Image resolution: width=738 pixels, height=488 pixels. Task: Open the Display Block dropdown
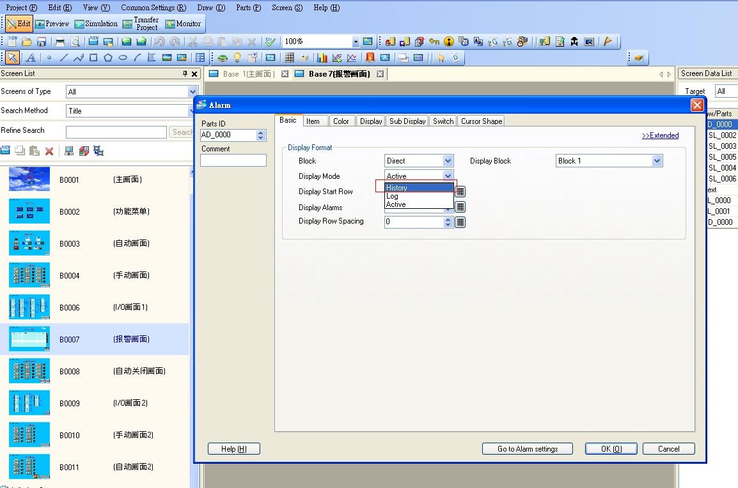point(657,161)
